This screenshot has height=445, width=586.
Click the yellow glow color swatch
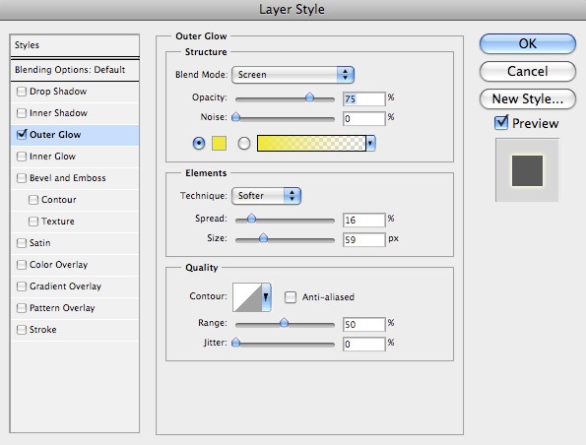[219, 144]
